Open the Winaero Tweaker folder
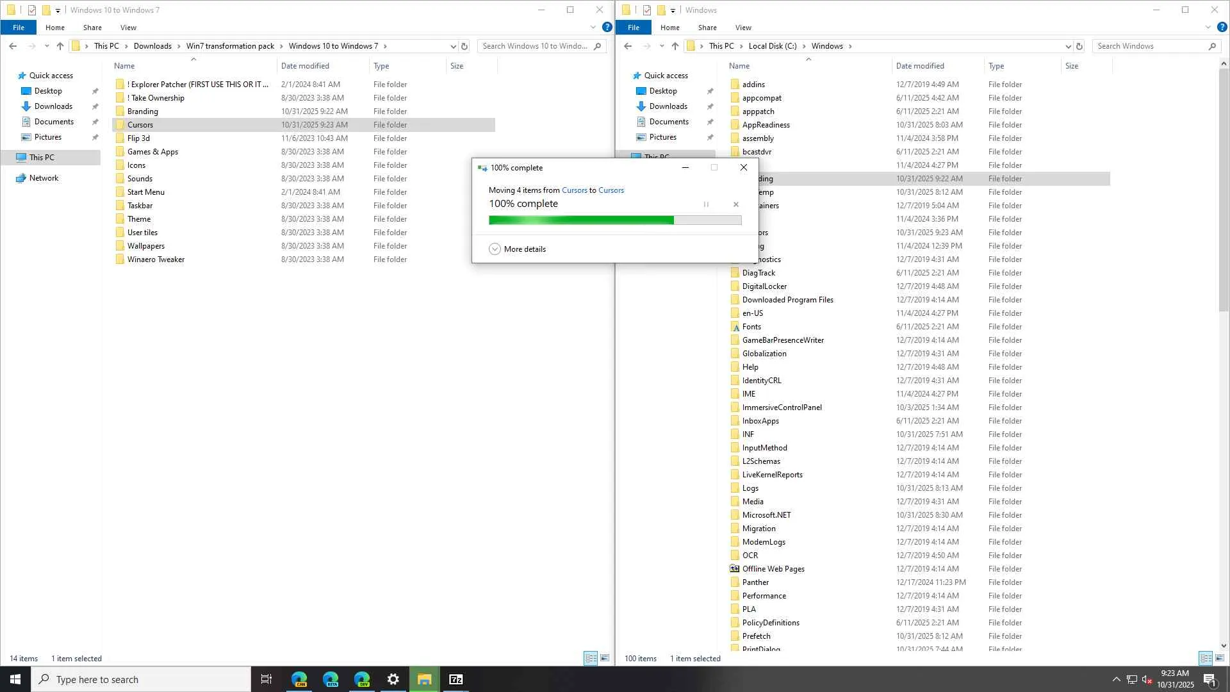Image resolution: width=1230 pixels, height=692 pixels. [x=156, y=259]
